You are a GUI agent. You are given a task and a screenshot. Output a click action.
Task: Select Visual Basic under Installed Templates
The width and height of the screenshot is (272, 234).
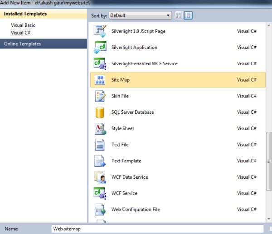[x=23, y=25]
